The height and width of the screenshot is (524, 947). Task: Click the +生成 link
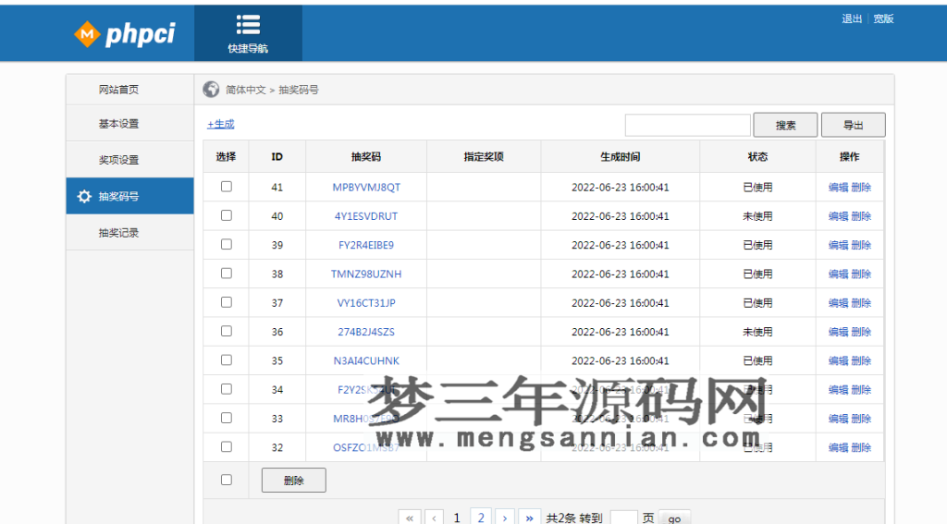220,125
